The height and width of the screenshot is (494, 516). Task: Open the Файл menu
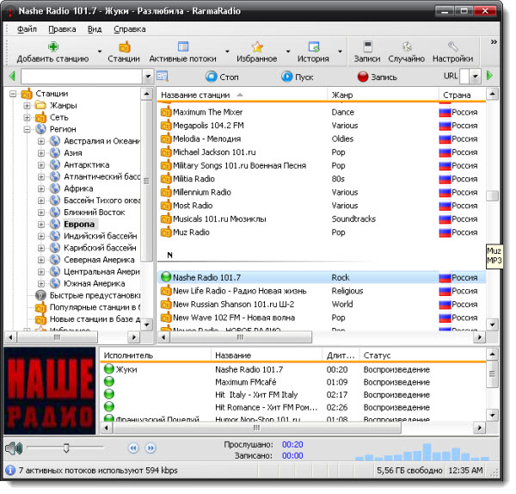(x=26, y=28)
